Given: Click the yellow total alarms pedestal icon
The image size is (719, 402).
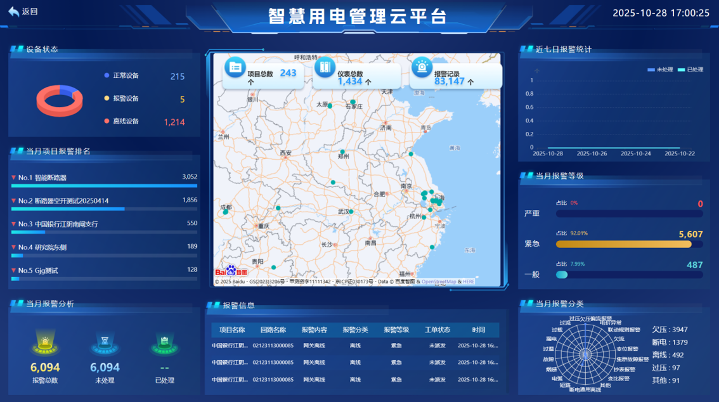Looking at the screenshot, I should click(45, 343).
